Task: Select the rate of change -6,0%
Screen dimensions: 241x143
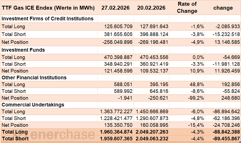Action: (198, 111)
